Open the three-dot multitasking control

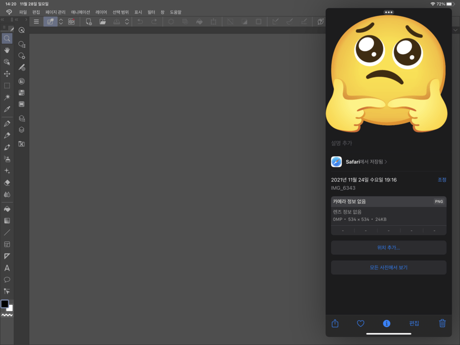point(389,12)
